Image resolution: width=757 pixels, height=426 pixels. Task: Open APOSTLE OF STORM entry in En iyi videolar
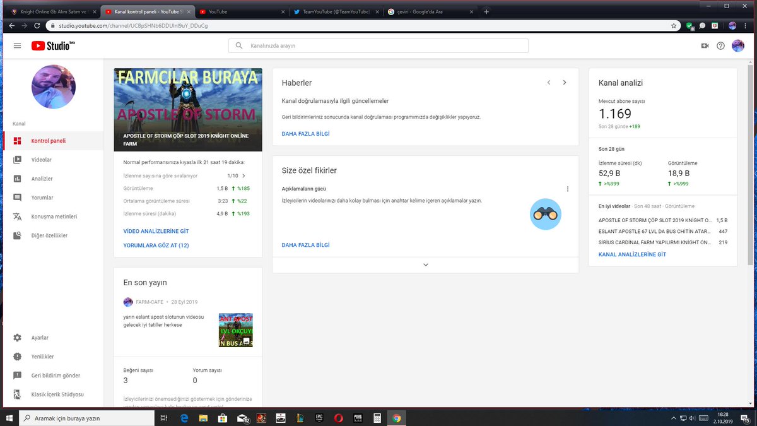[663, 220]
